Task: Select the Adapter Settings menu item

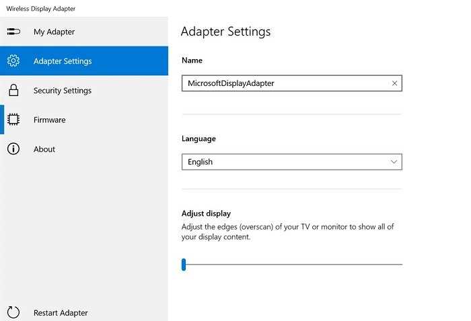Action: 84,61
